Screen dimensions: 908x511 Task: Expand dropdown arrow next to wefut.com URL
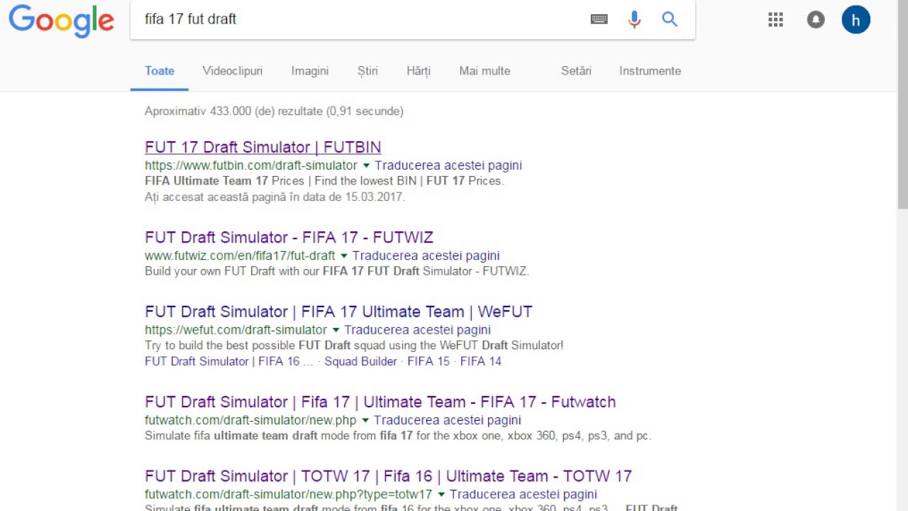coord(336,330)
